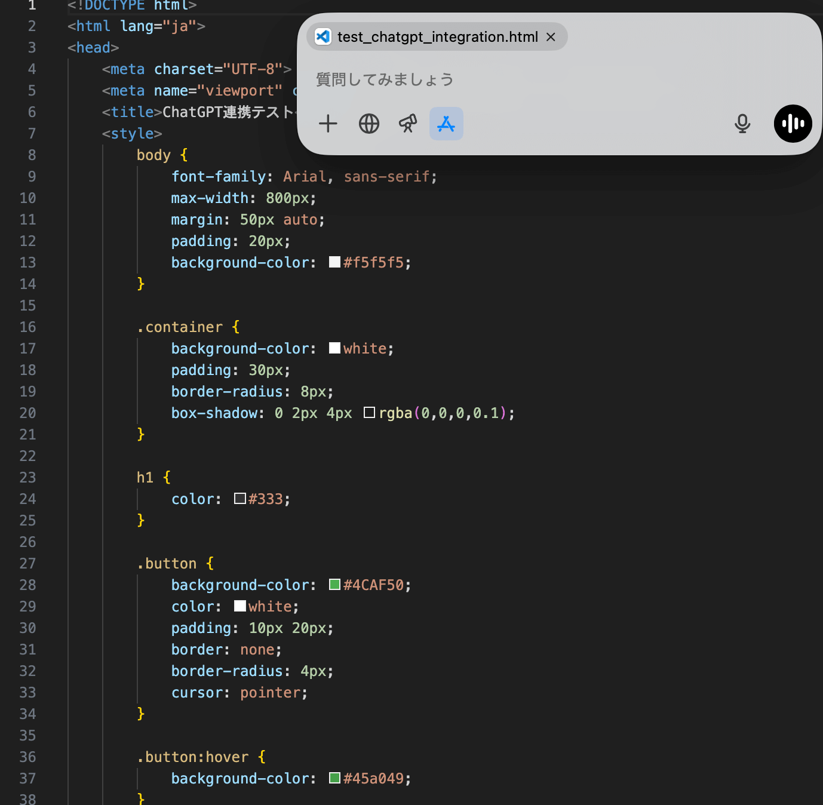Enable web search globe icon

[369, 124]
